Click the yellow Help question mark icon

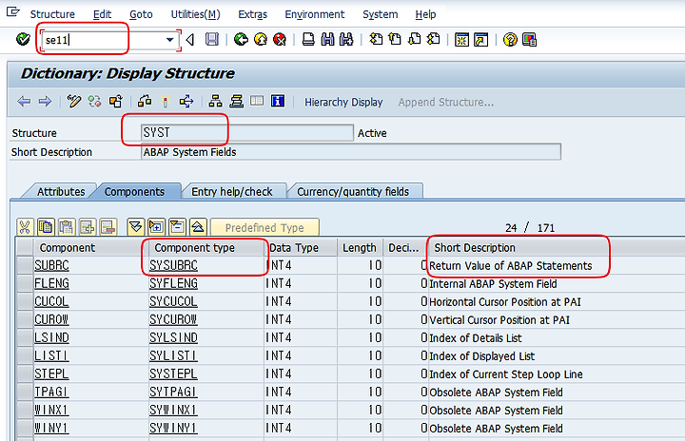[510, 40]
